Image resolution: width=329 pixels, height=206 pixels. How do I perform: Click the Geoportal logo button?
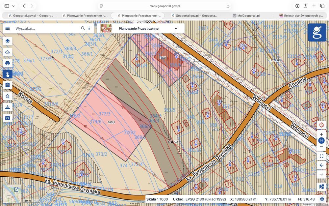click(x=317, y=32)
